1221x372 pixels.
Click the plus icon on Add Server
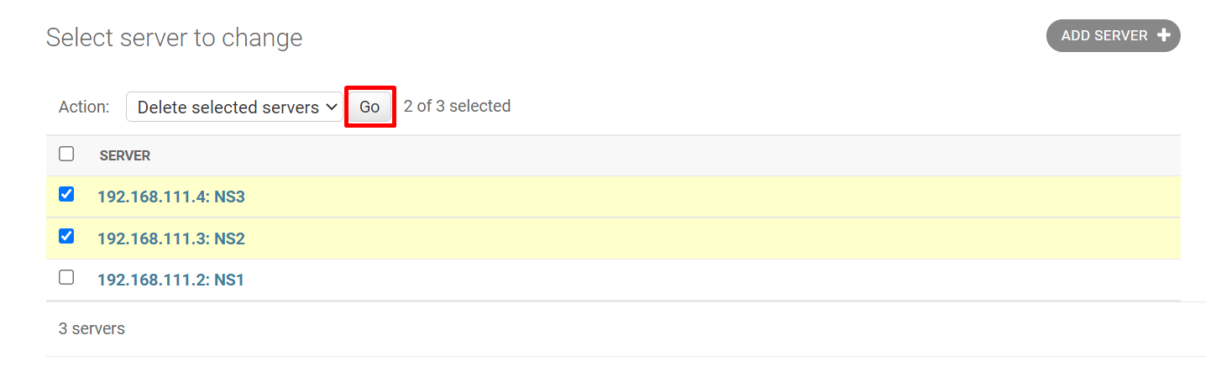[1163, 35]
